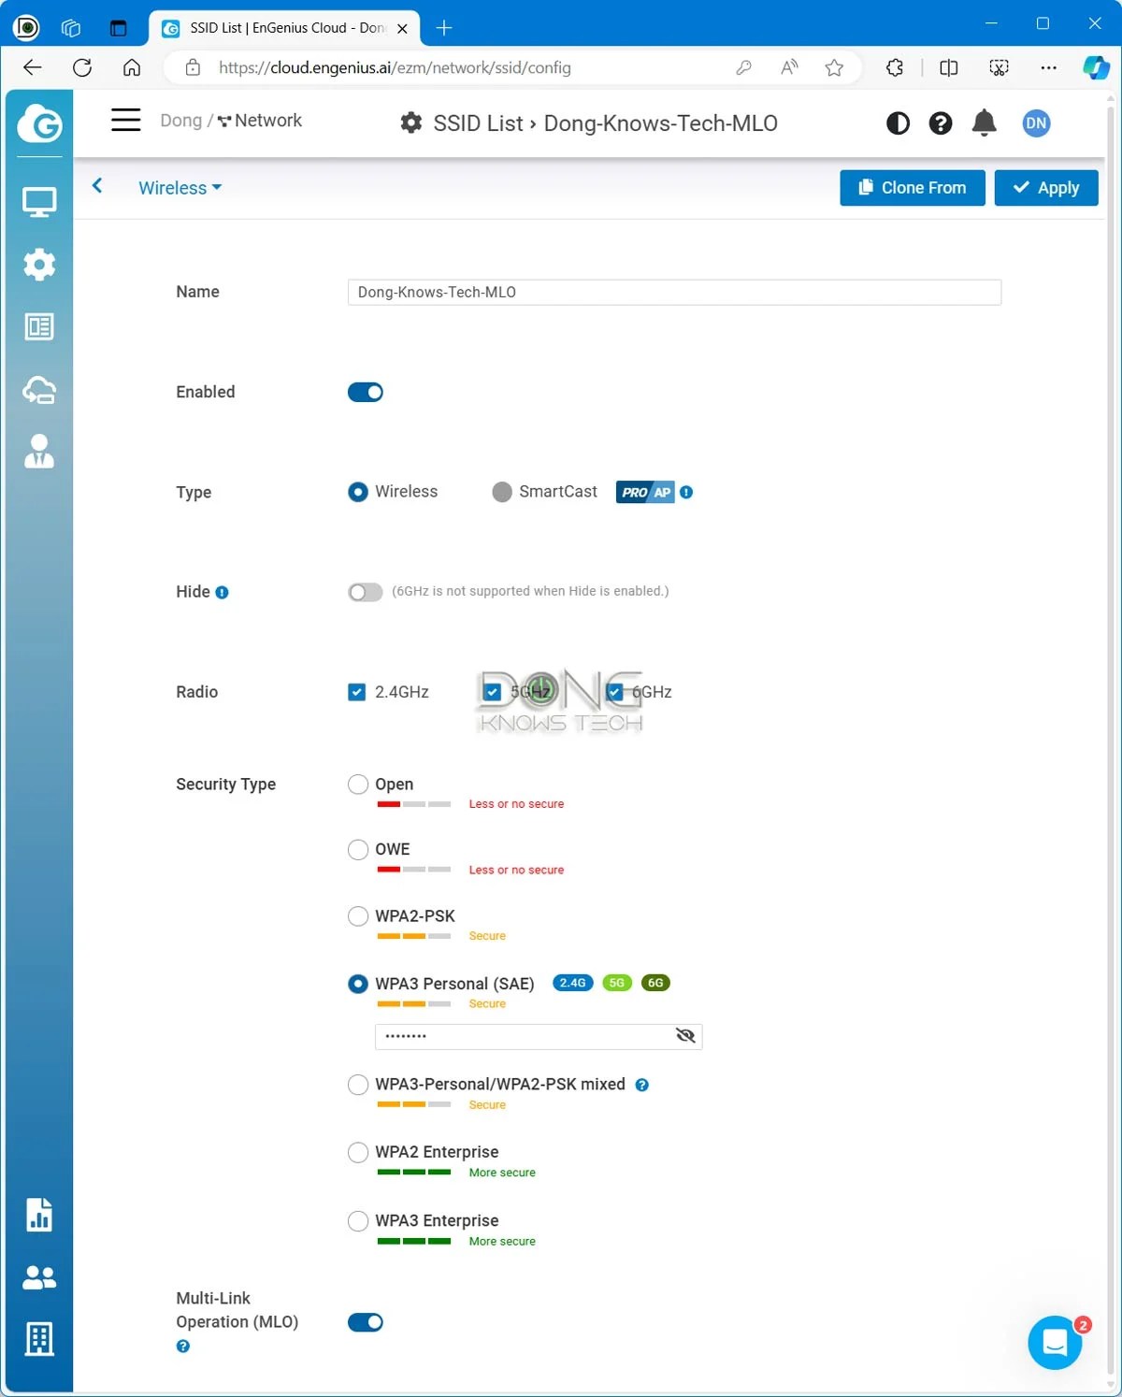Viewport: 1122px width, 1397px height.
Task: Uncheck the 5GHz radio checkbox
Action: coord(493,693)
